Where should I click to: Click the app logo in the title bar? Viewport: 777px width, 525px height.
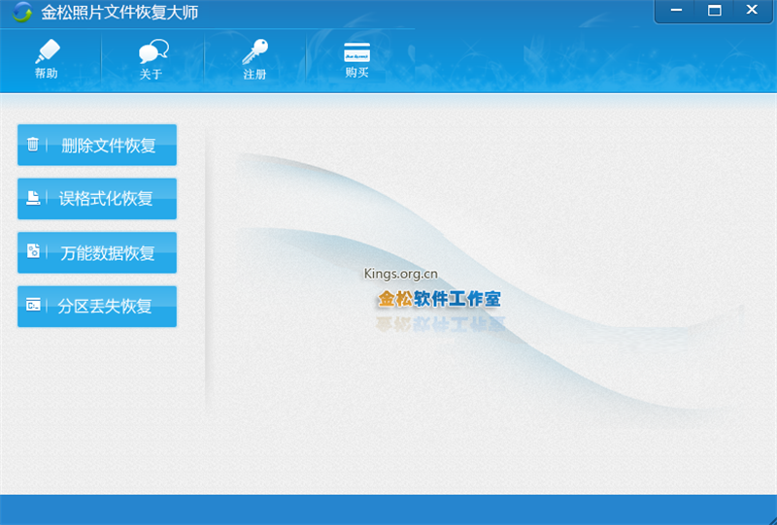pos(22,13)
